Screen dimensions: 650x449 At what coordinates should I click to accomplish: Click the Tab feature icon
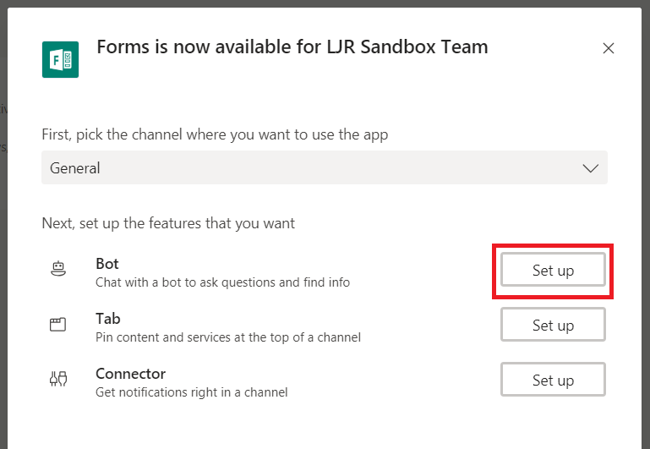pyautogui.click(x=58, y=324)
